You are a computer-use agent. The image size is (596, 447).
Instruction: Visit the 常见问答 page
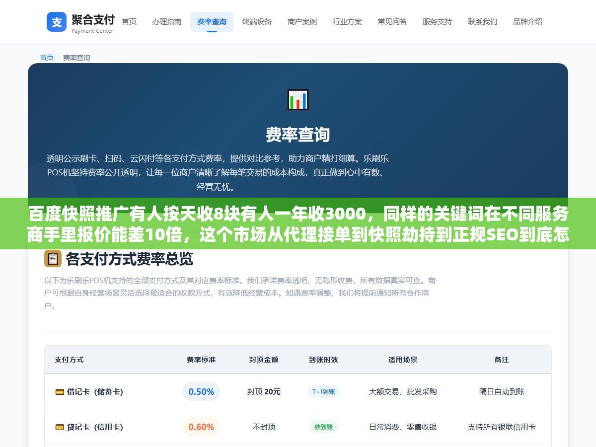click(x=392, y=22)
